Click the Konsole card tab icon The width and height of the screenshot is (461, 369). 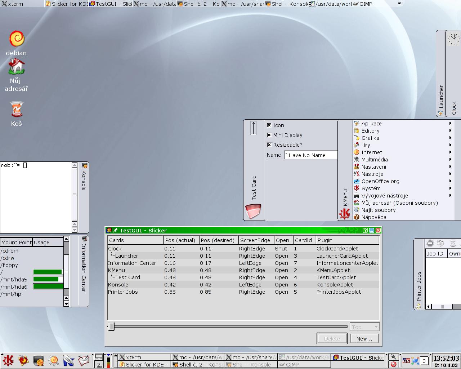(85, 166)
